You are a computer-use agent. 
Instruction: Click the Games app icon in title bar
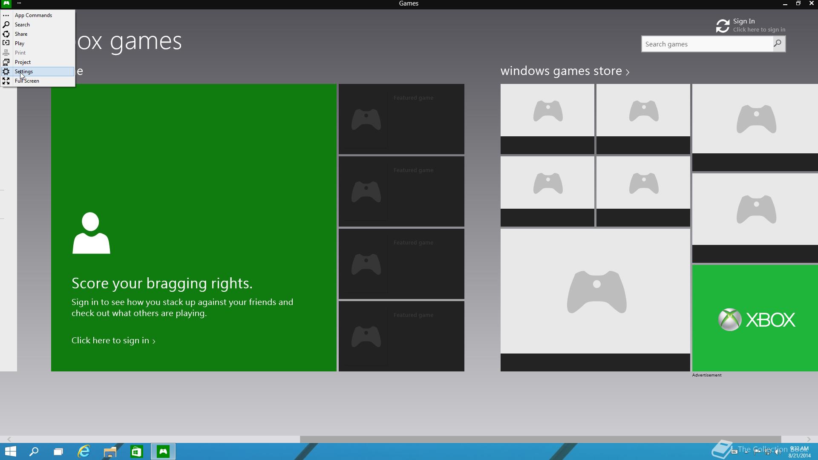point(6,3)
